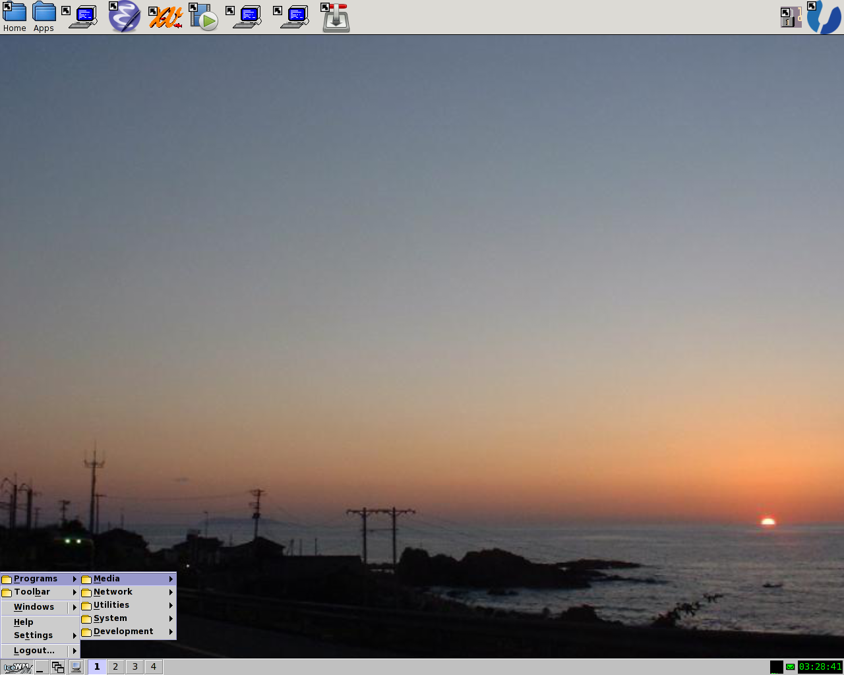Select Windows in the start menu

coord(34,607)
